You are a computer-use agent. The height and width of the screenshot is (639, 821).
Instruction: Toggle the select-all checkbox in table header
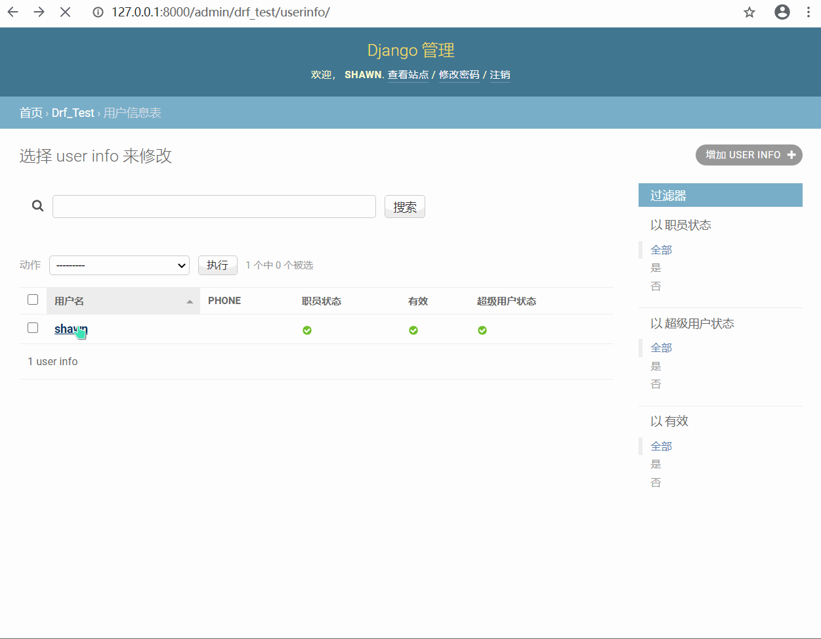[33, 299]
